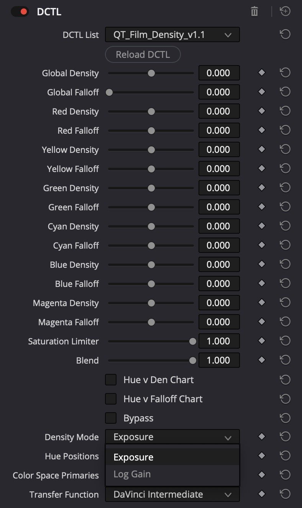Enable the Hue v Den Chart checkbox

(111, 380)
